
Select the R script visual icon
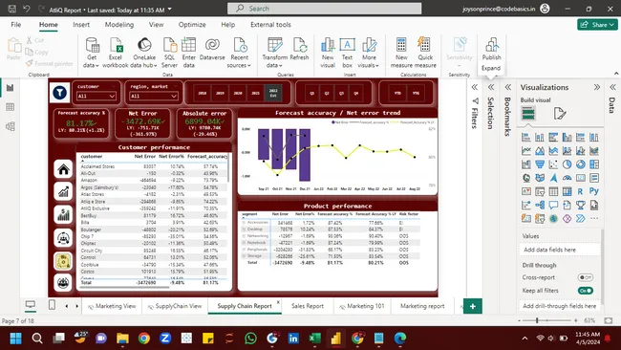click(580, 191)
